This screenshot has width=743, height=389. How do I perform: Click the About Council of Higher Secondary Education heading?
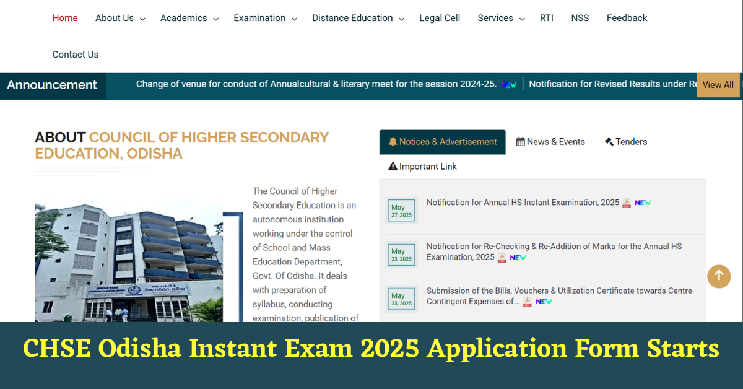pyautogui.click(x=182, y=146)
